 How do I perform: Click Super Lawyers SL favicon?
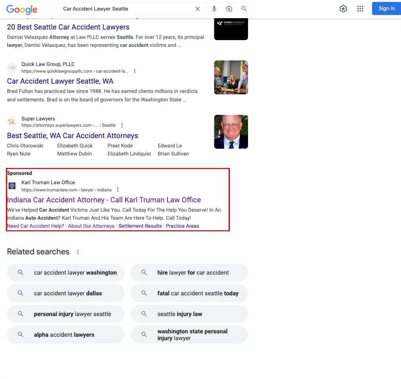[12, 122]
